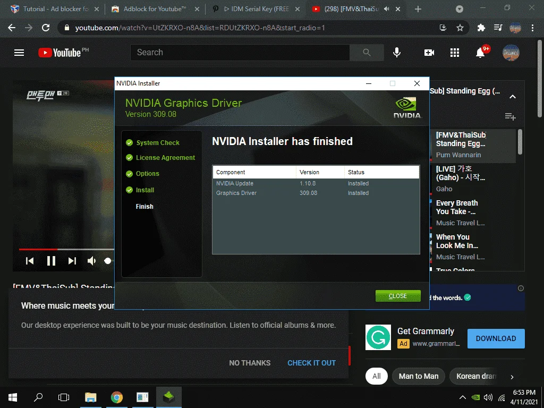544x408 pixels.
Task: Click the YouTube search magnifier button
Action: tap(367, 53)
